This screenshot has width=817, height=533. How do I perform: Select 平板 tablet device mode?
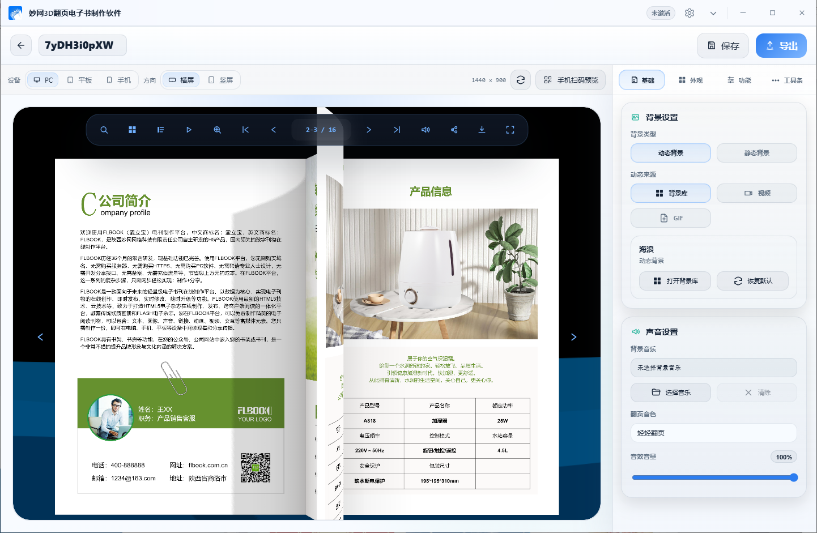click(79, 80)
